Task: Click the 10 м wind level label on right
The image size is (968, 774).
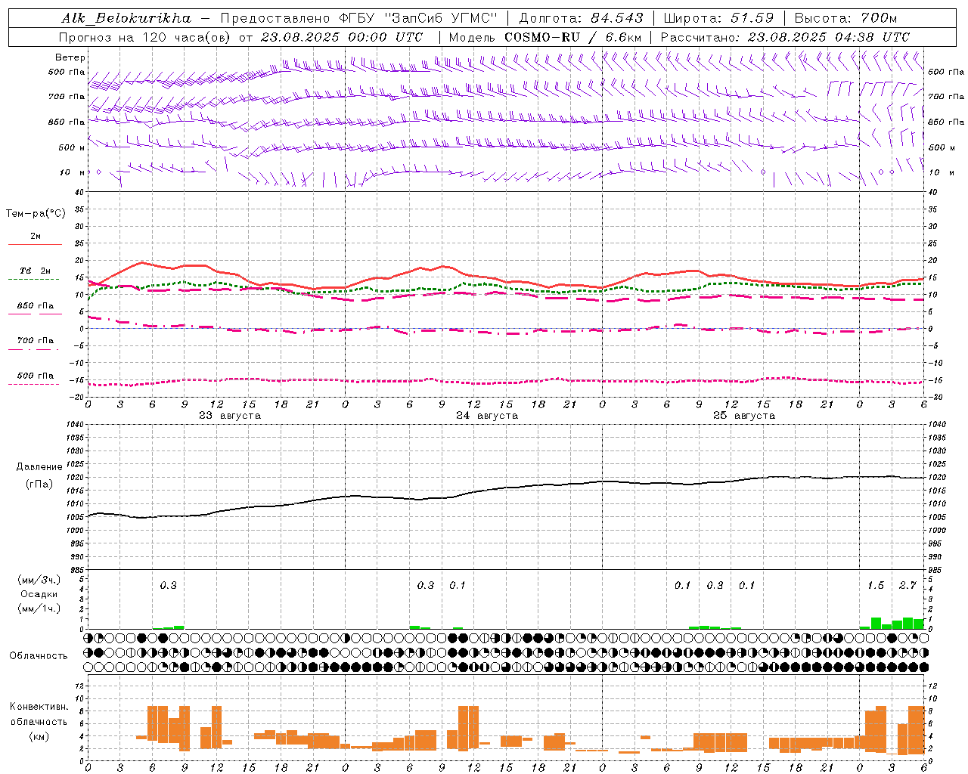Action: 941,172
